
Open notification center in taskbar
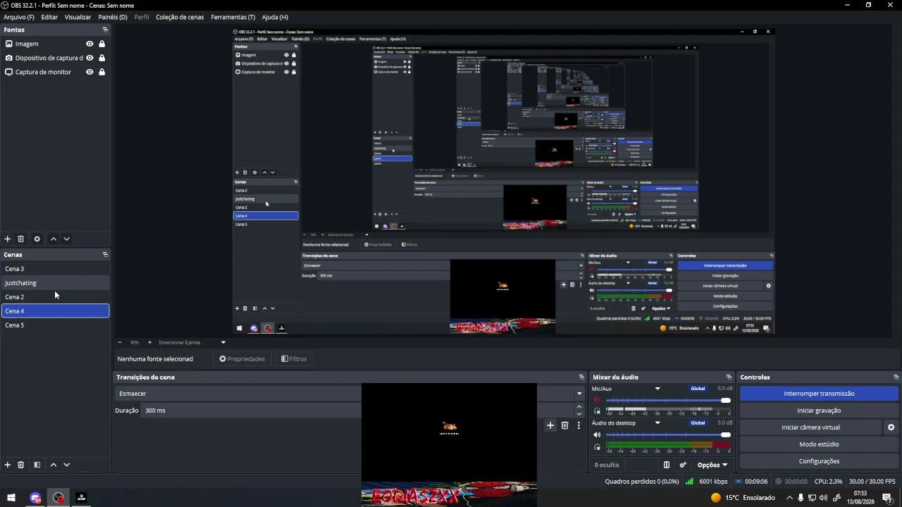coord(887,498)
